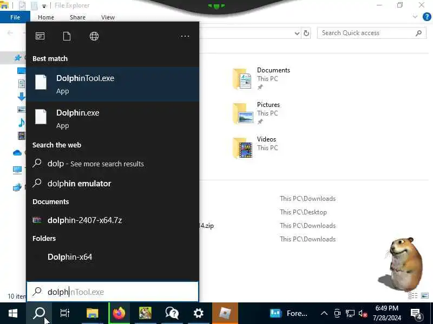Expand the ribbon with chevron arrow
The image size is (433, 324).
tap(415, 17)
